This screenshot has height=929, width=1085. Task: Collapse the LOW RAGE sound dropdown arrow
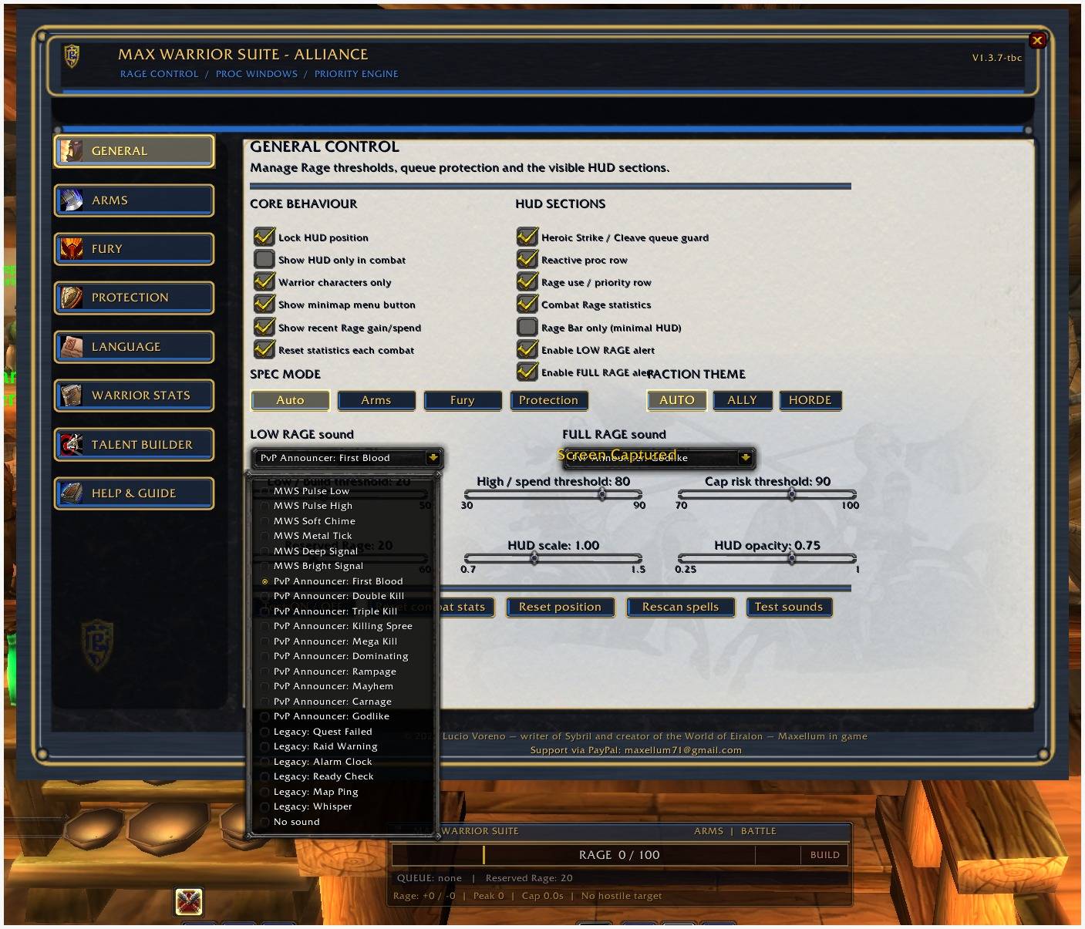433,458
